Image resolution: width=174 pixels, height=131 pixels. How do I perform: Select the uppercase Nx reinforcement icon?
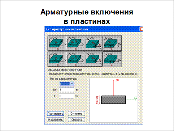pyautogui.click(x=93, y=43)
